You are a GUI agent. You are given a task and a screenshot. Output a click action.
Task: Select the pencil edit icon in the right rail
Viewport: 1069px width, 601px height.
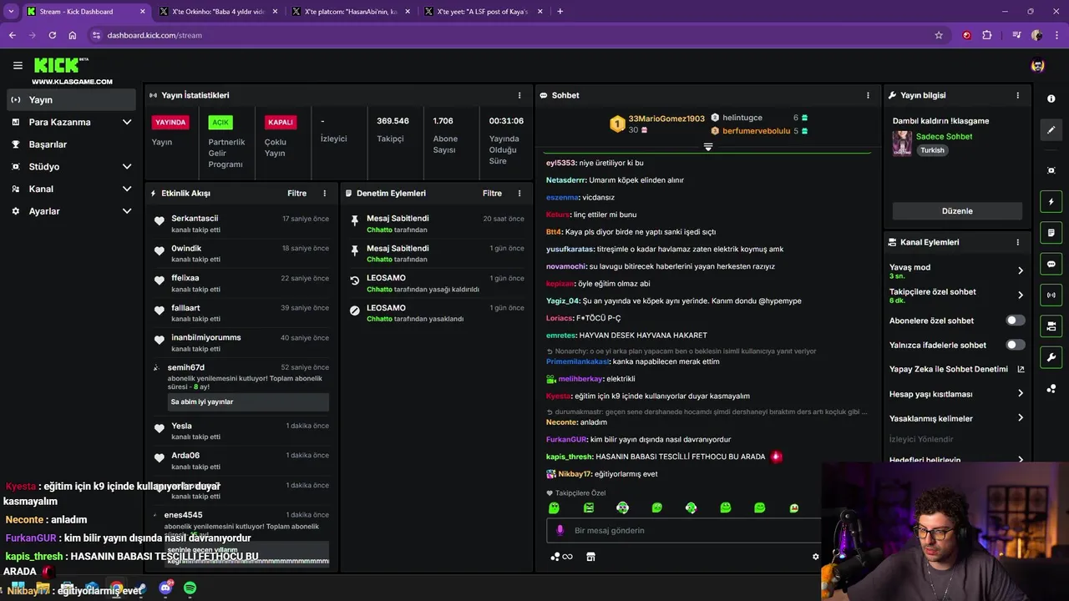click(1051, 129)
